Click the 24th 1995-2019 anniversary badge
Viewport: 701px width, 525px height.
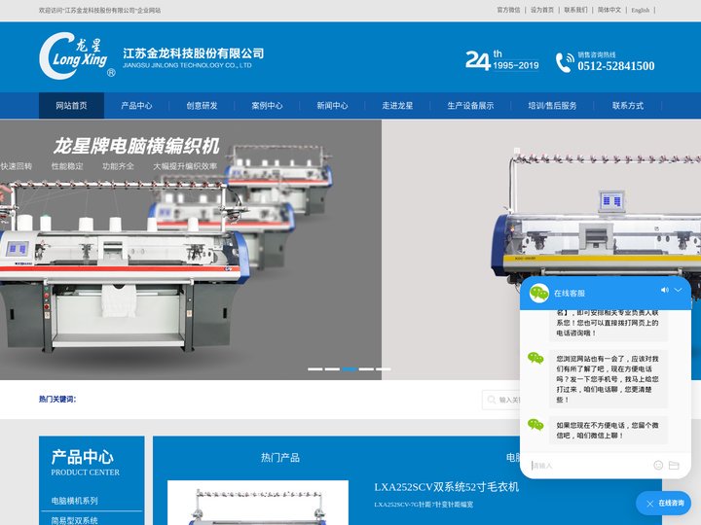point(501,61)
